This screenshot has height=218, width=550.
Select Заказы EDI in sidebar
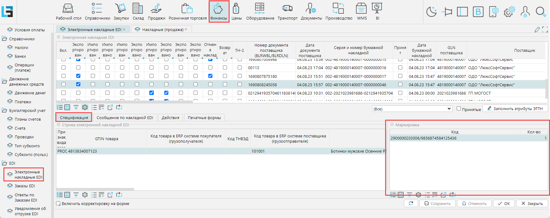[25, 186]
